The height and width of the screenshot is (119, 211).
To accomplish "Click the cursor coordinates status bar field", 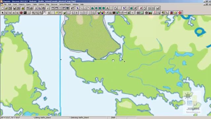I will click(17, 118).
